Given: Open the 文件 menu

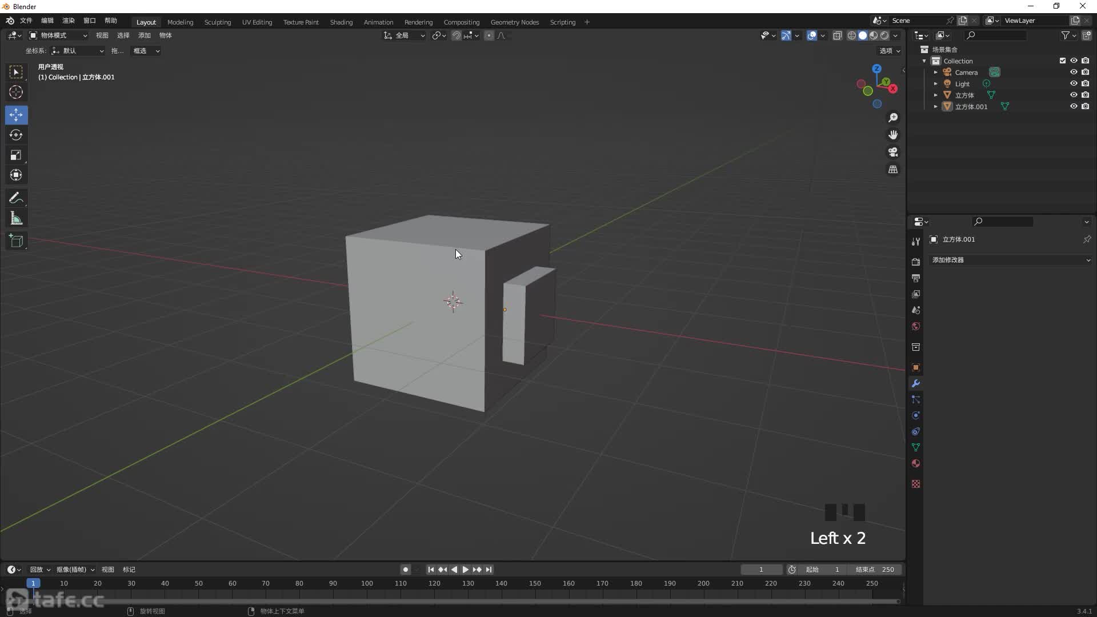Looking at the screenshot, I should click(26, 21).
